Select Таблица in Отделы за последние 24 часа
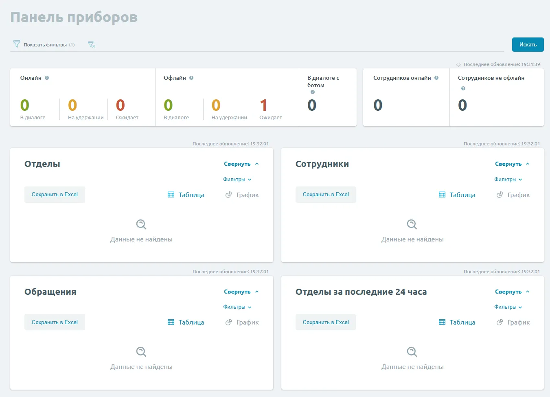This screenshot has width=550, height=397. (457, 322)
